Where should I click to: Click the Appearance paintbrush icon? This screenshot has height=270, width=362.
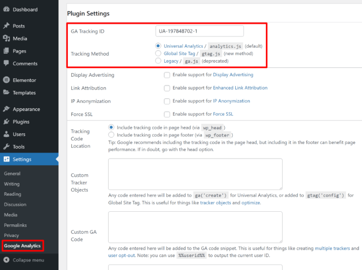coord(6,109)
